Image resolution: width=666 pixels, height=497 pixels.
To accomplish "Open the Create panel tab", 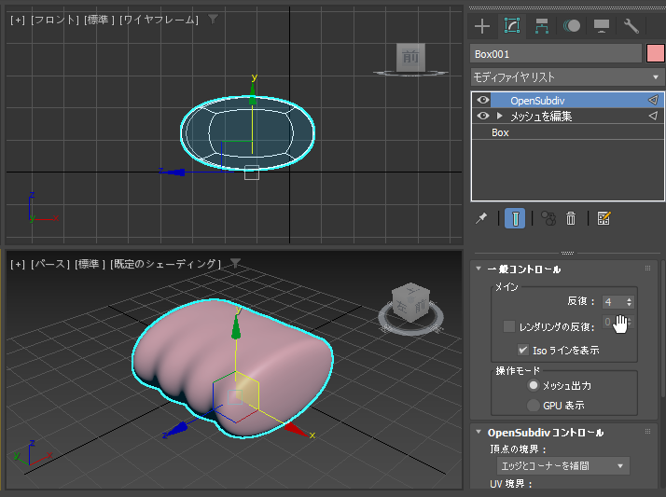I will tap(482, 26).
